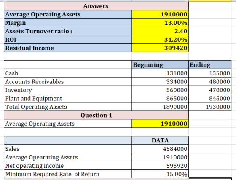
Task: Select the 1910000 value in Answers table
Action: (x=160, y=14)
